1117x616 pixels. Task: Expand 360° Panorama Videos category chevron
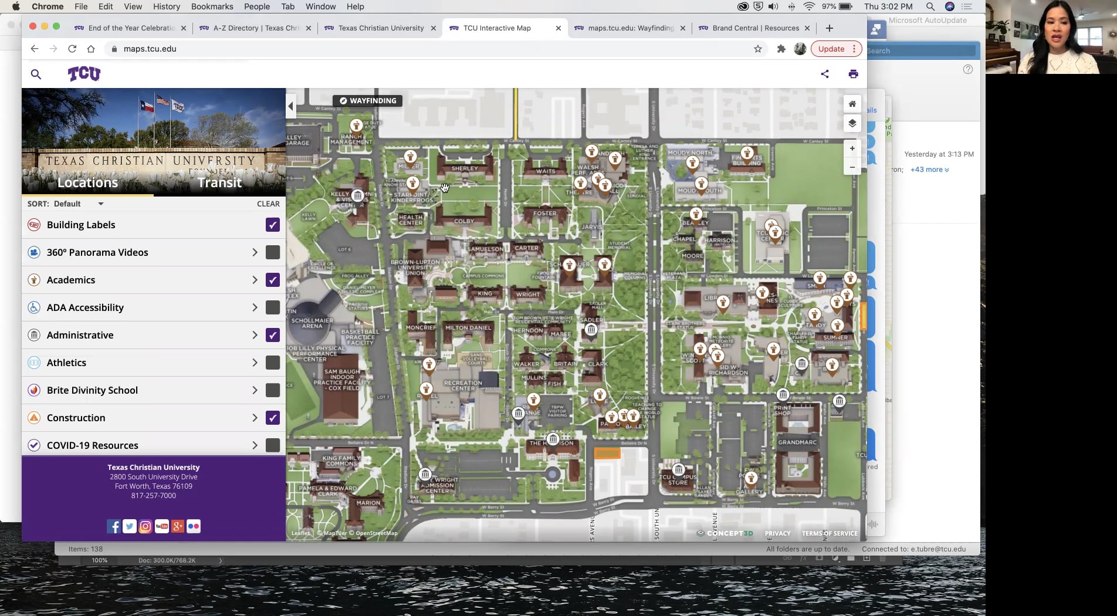(255, 252)
